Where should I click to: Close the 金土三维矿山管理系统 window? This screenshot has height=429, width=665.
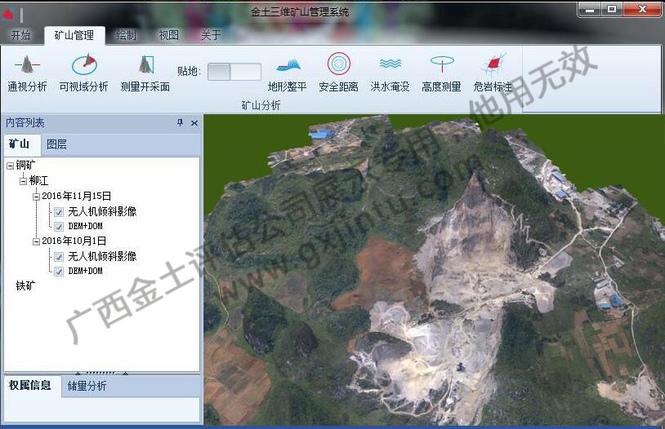point(641,10)
